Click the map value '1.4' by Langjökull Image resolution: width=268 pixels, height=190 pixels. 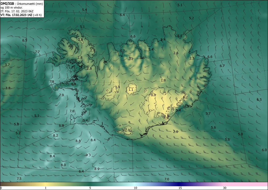(x=117, y=87)
